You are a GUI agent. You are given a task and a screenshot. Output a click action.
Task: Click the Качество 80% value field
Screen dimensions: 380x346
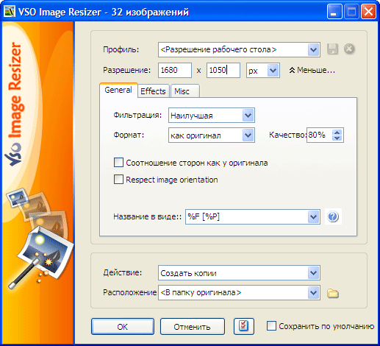(320, 135)
